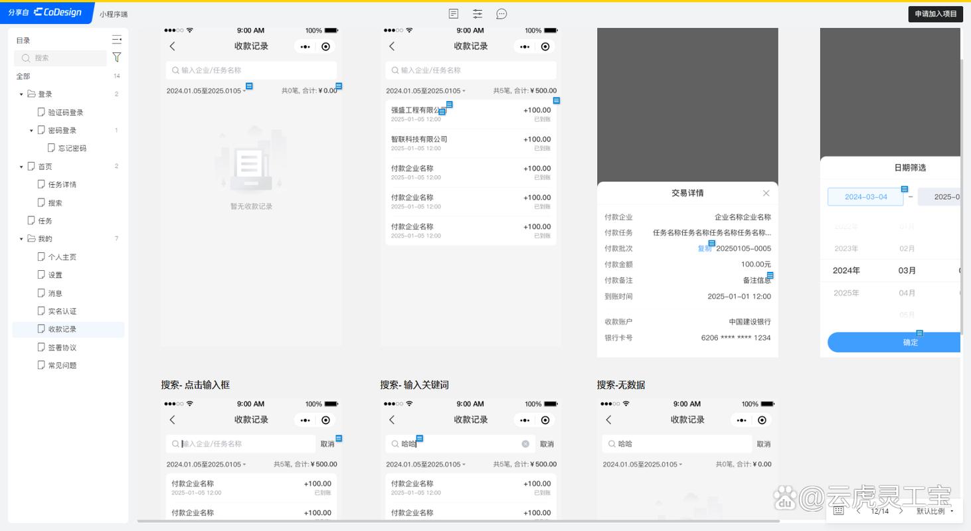Screen dimensions: 971x531
Task: Clear the 哈哈 search text using the clear icon
Action: [525, 444]
